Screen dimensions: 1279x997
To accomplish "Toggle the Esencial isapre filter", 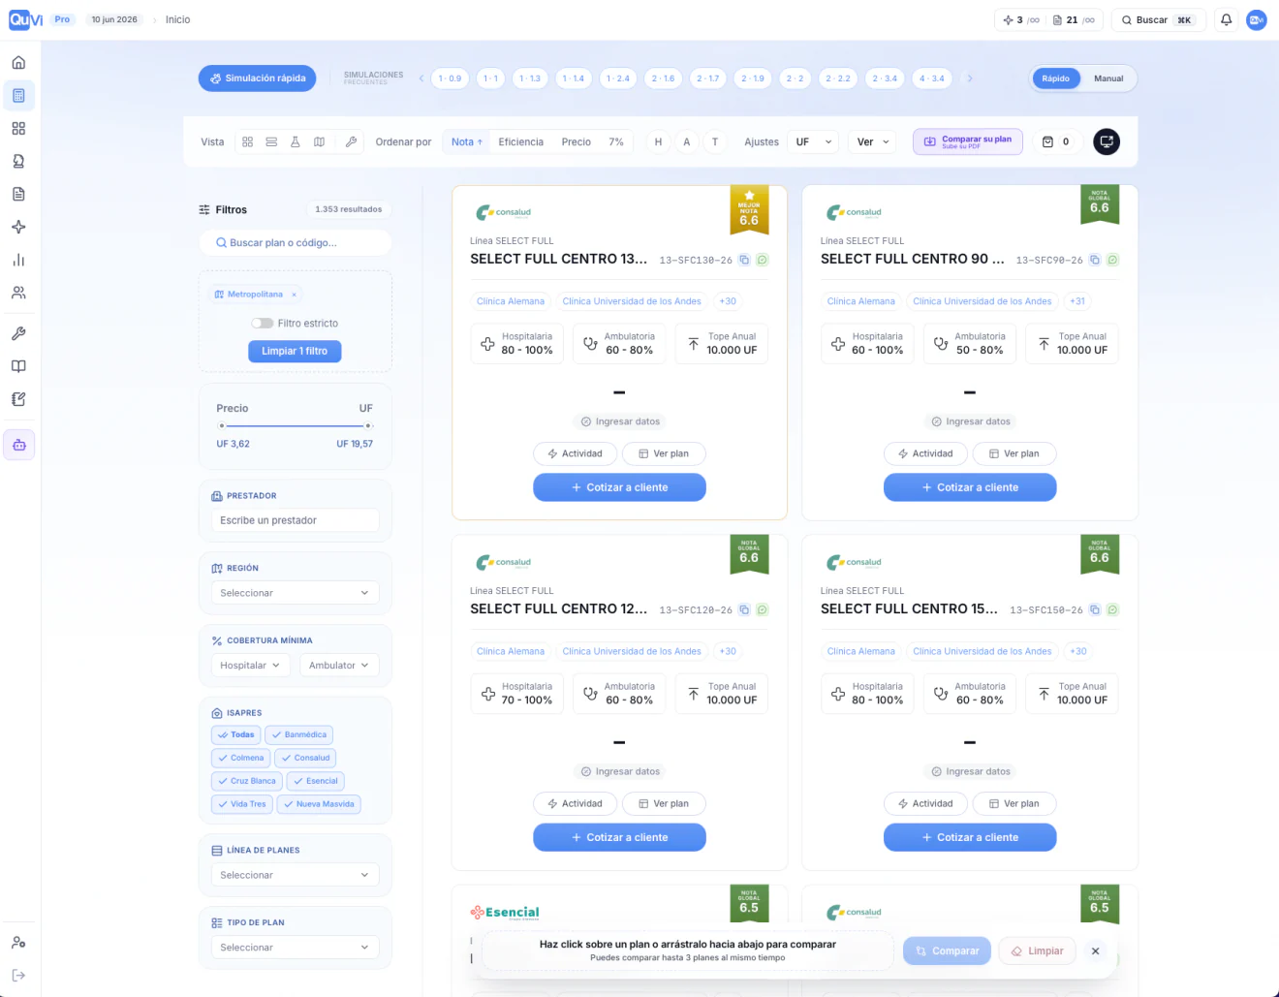I will pyautogui.click(x=316, y=781).
